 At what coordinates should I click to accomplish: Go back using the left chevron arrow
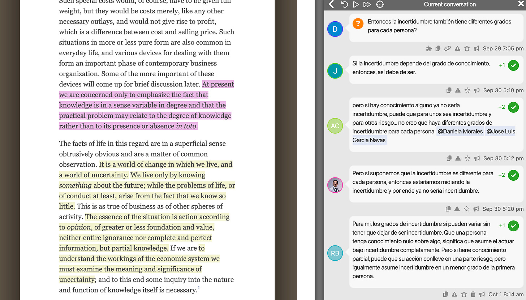pos(331,4)
